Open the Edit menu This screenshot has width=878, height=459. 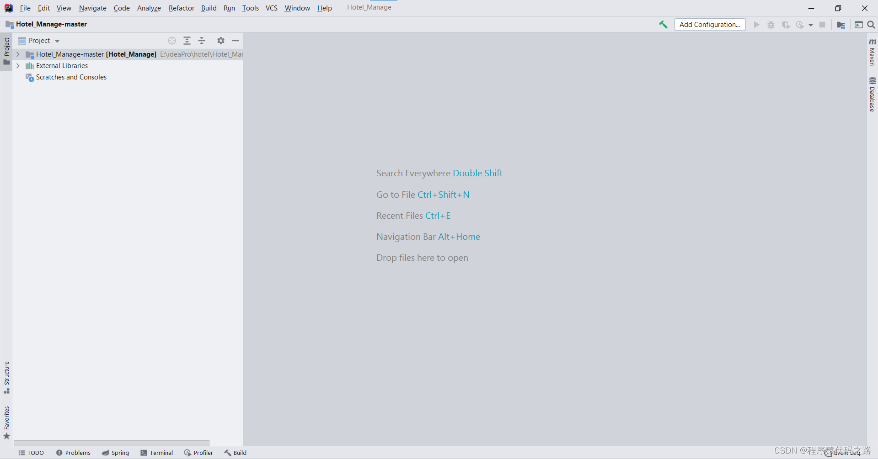pos(44,8)
